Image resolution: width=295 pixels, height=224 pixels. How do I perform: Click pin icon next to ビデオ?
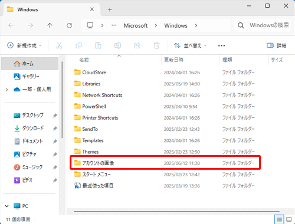pos(55,180)
